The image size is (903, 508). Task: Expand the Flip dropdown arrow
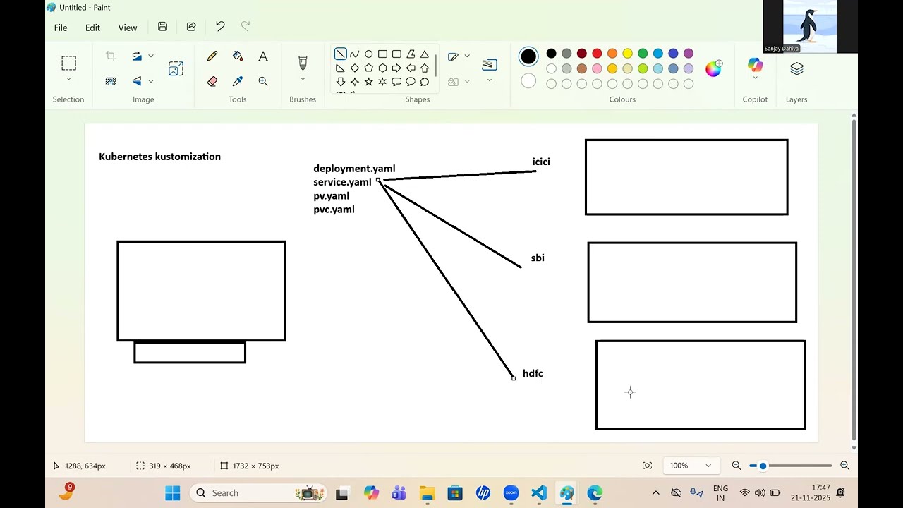click(x=150, y=81)
